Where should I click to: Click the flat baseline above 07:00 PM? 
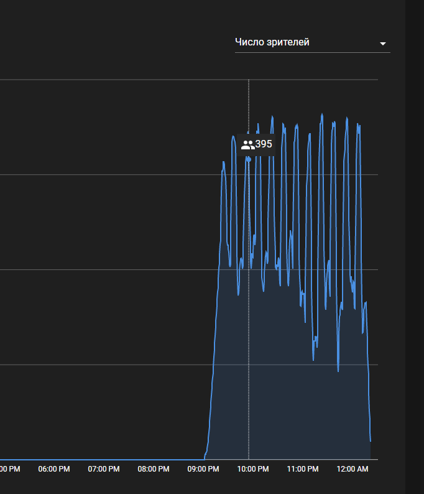coord(104,460)
